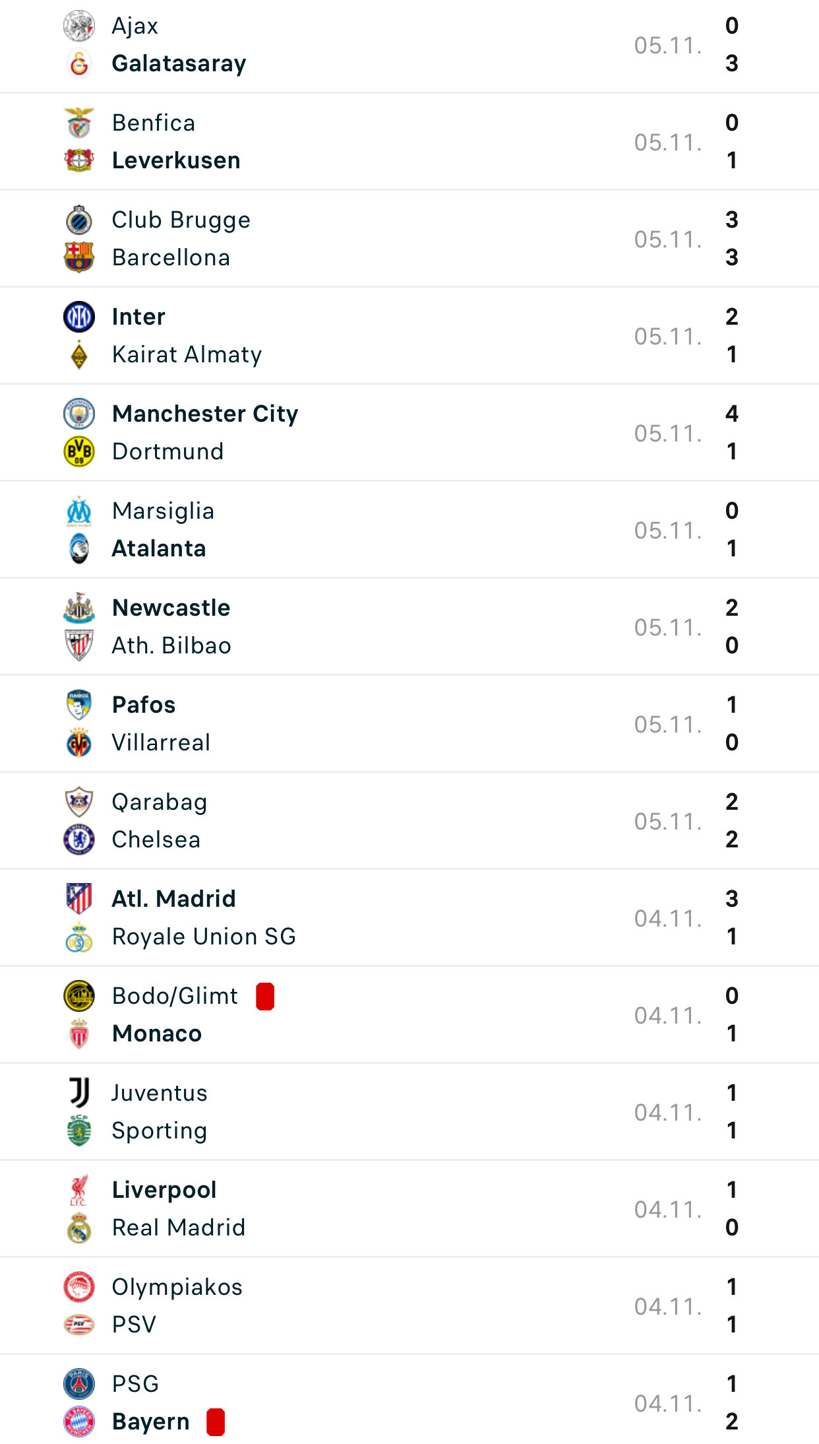Tap the Inter team badge
The image size is (819, 1444).
(x=79, y=317)
